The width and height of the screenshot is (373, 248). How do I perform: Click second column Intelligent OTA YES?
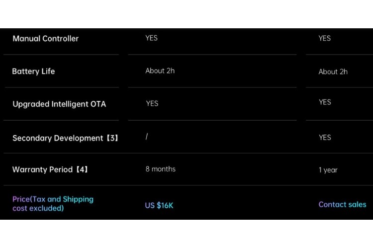tap(325, 102)
